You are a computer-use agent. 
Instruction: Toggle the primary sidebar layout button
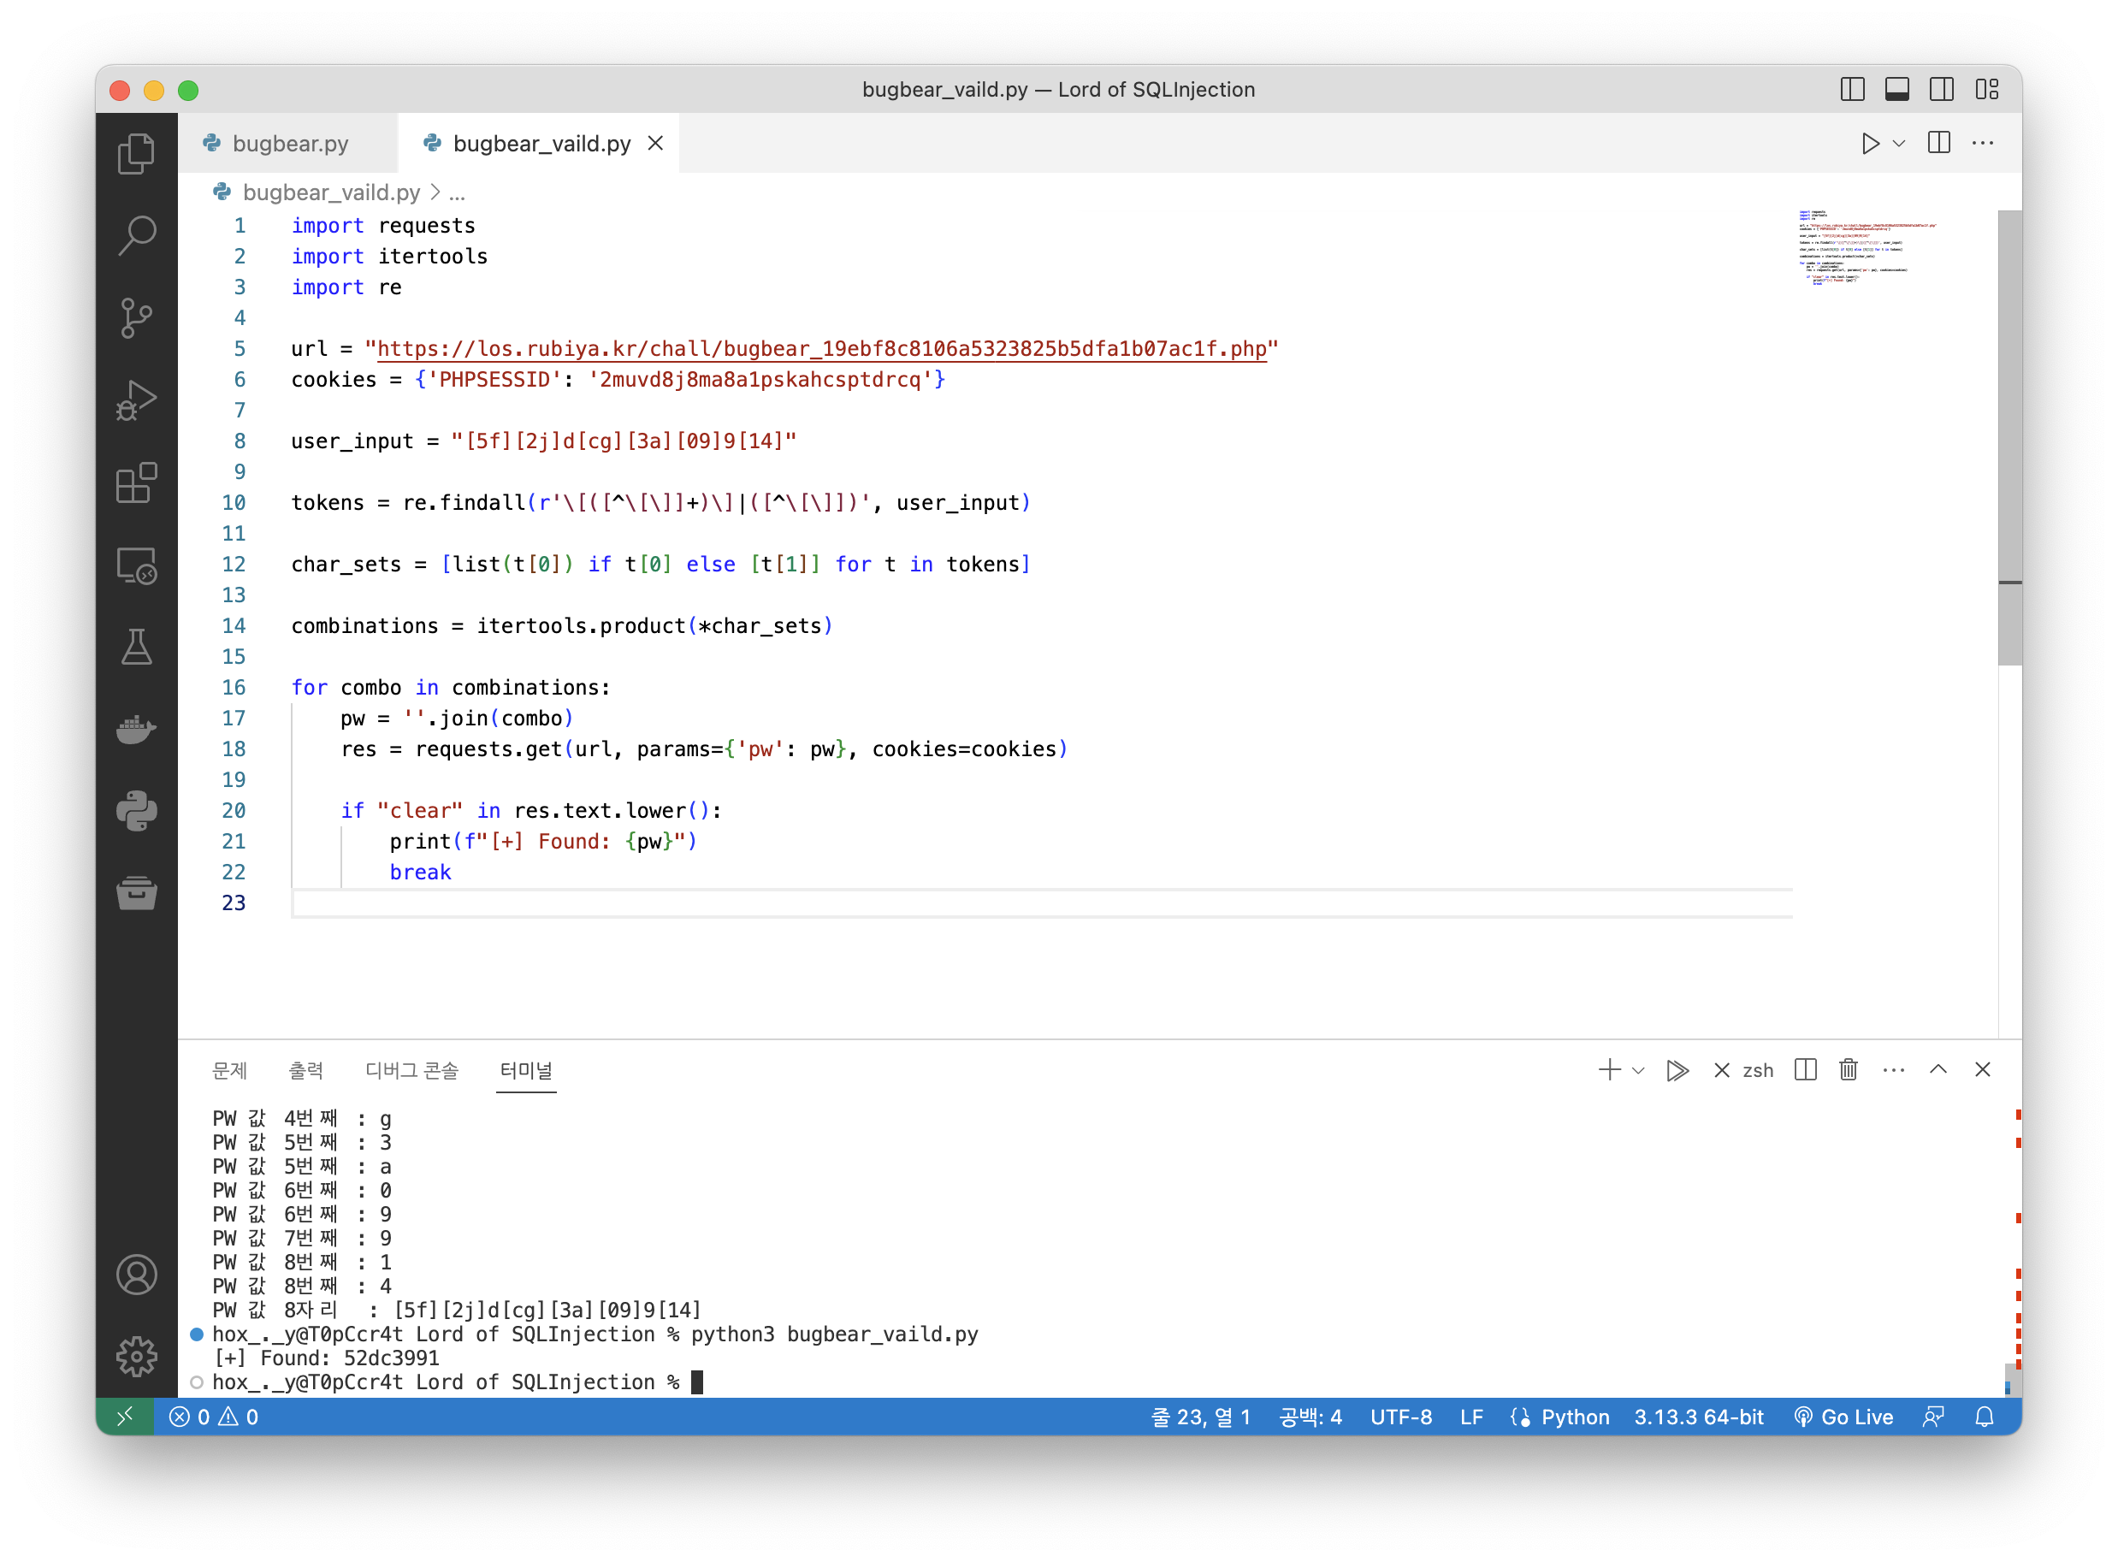click(x=1852, y=90)
